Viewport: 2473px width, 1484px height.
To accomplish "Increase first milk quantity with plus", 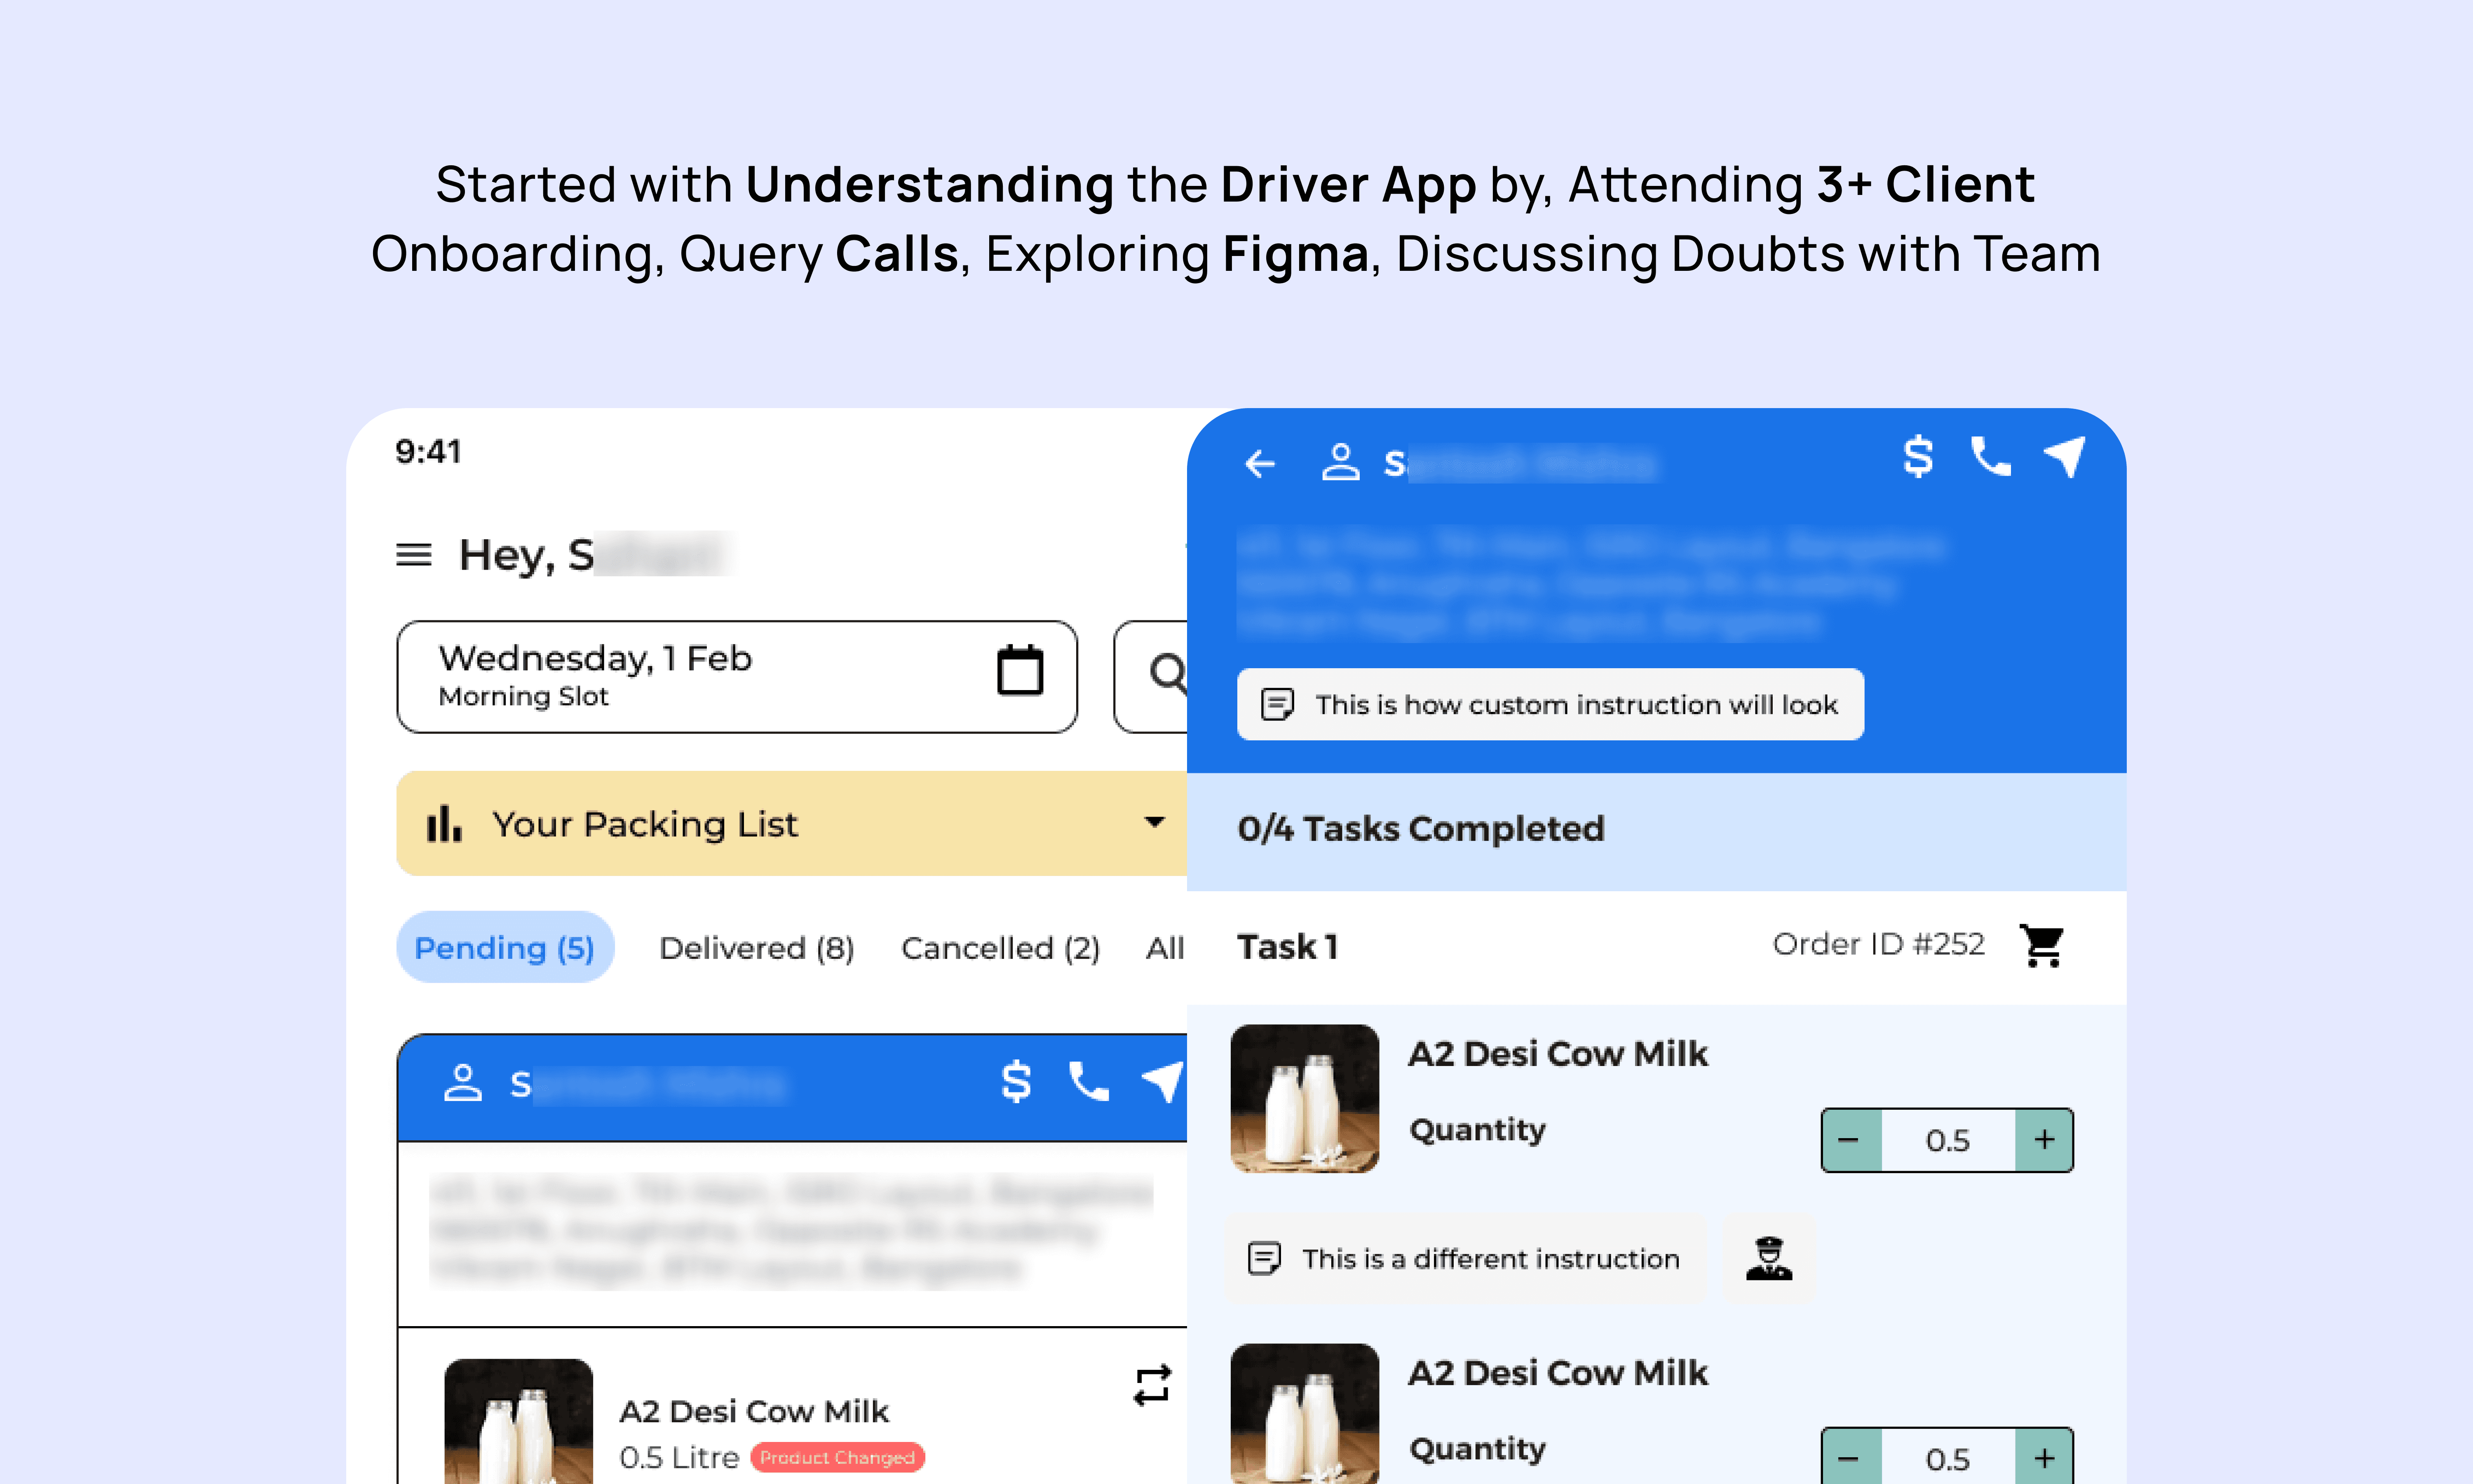I will pyautogui.click(x=2044, y=1140).
